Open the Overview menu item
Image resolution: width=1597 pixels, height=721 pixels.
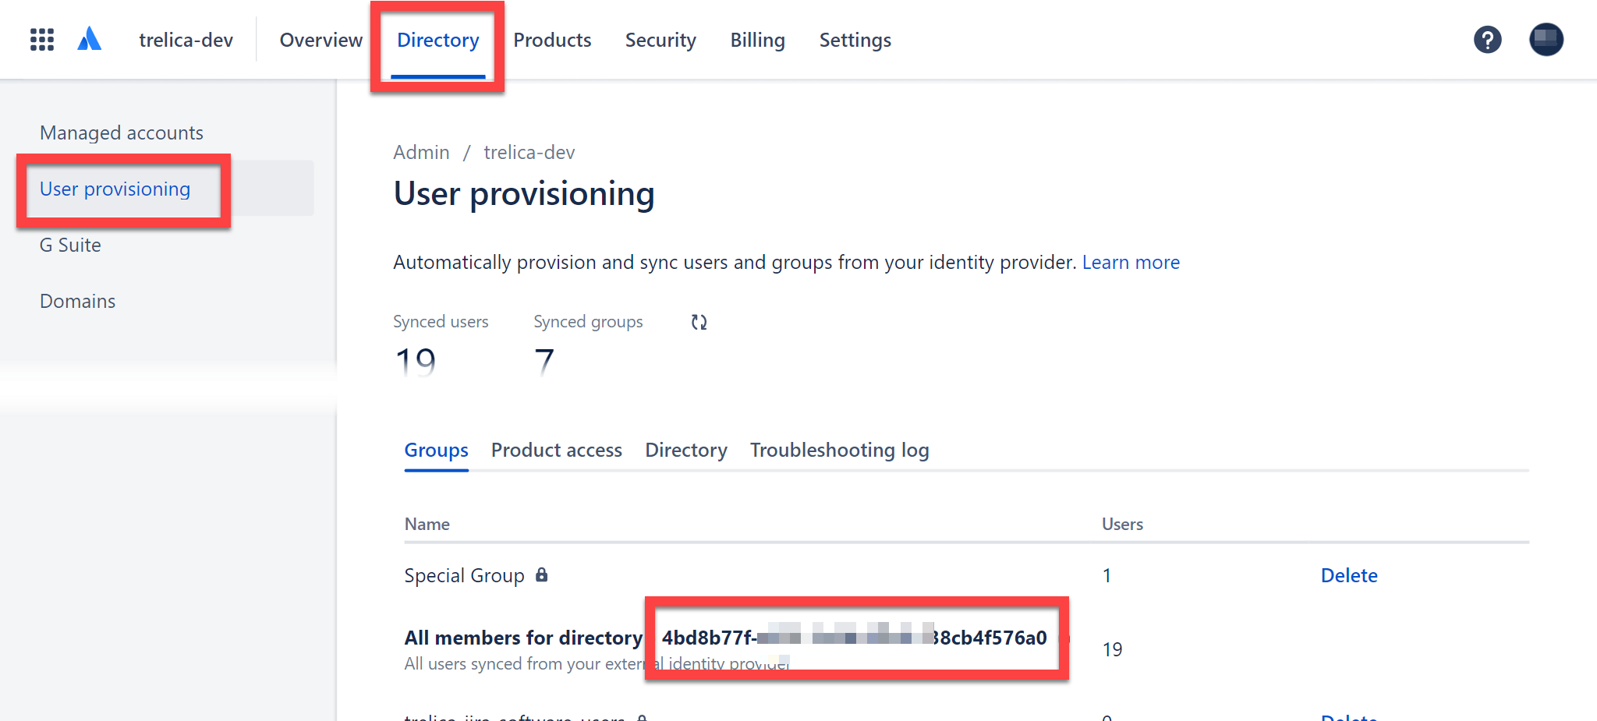(x=320, y=40)
